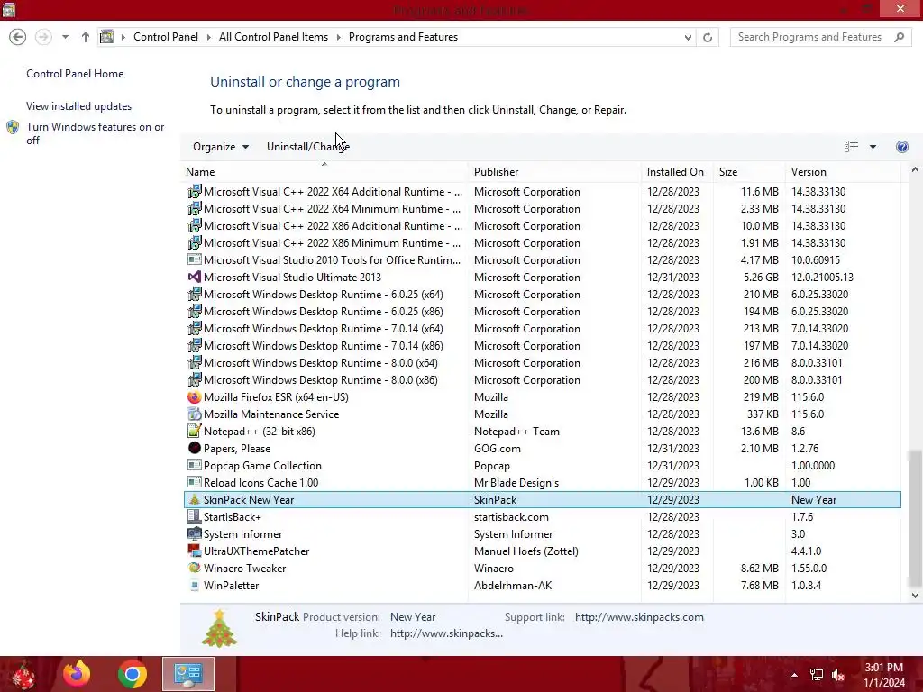923x692 pixels.
Task: Expand the address bar history dropdown
Action: (x=688, y=37)
